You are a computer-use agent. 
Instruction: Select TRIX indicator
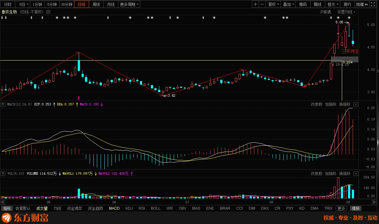(x=328, y=208)
